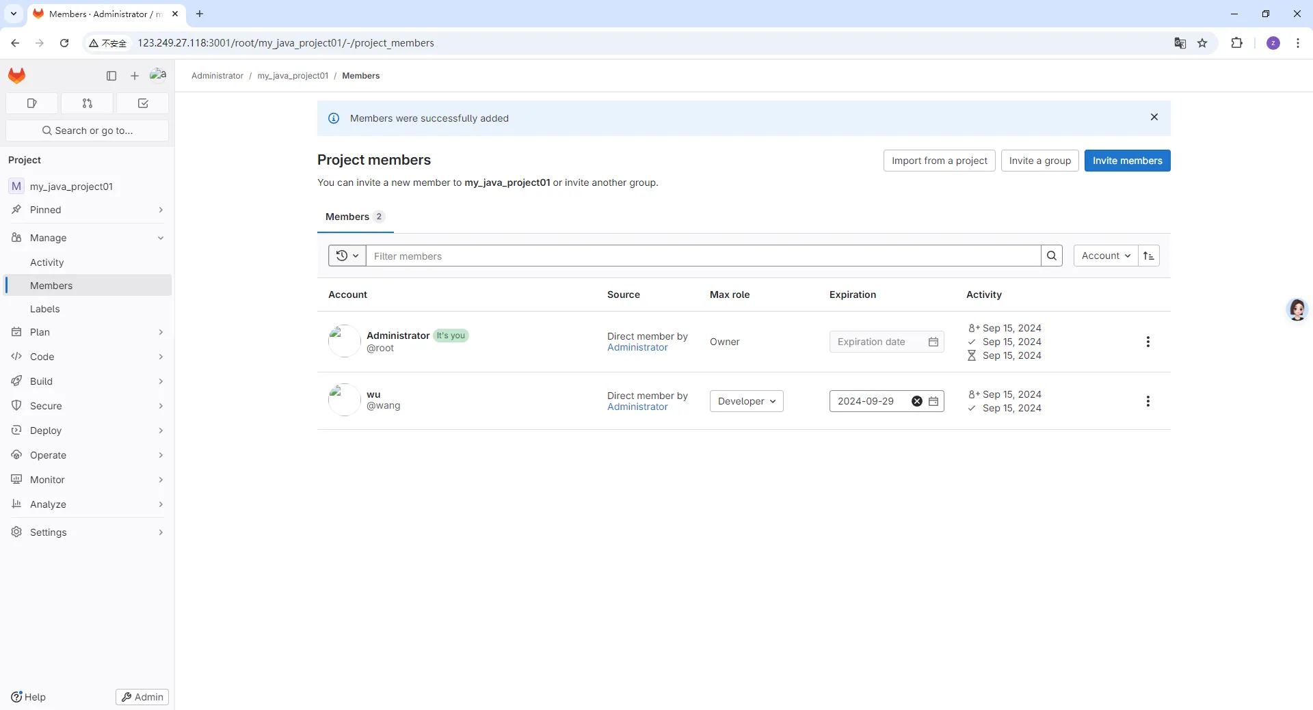Open the to-do list icon
Viewport: 1313px width, 710px height.
coord(143,103)
